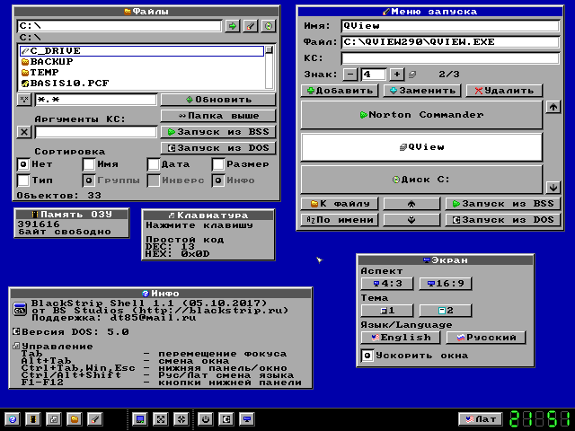Click the collapse-arrows icon in bottom panel
The height and width of the screenshot is (431, 575).
coord(181,419)
